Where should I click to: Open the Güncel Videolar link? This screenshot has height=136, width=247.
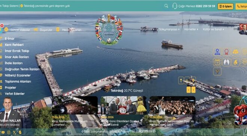click(x=20, y=30)
